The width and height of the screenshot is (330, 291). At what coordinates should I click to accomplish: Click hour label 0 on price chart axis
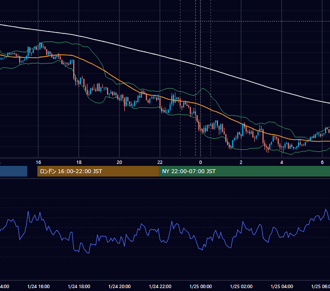[200, 162]
